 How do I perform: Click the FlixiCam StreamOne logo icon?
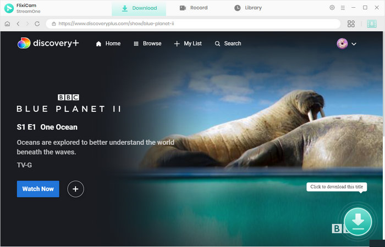tap(9, 8)
